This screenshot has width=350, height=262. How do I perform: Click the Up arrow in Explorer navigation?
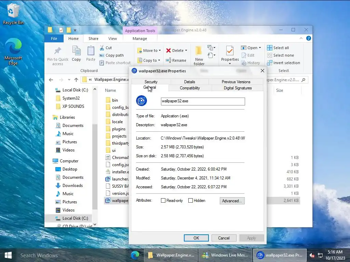tap(76, 80)
